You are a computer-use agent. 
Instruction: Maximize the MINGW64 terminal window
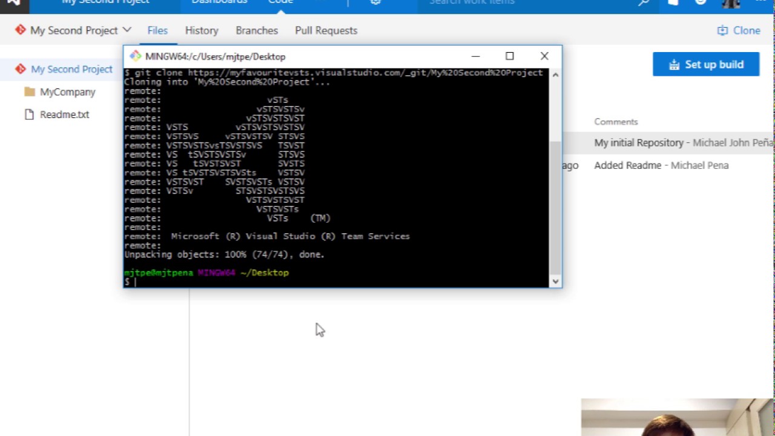pos(510,56)
